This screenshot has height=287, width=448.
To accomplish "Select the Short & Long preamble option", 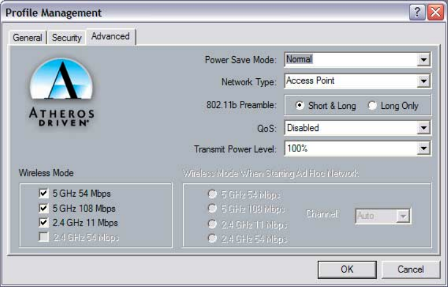I will (x=325, y=106).
